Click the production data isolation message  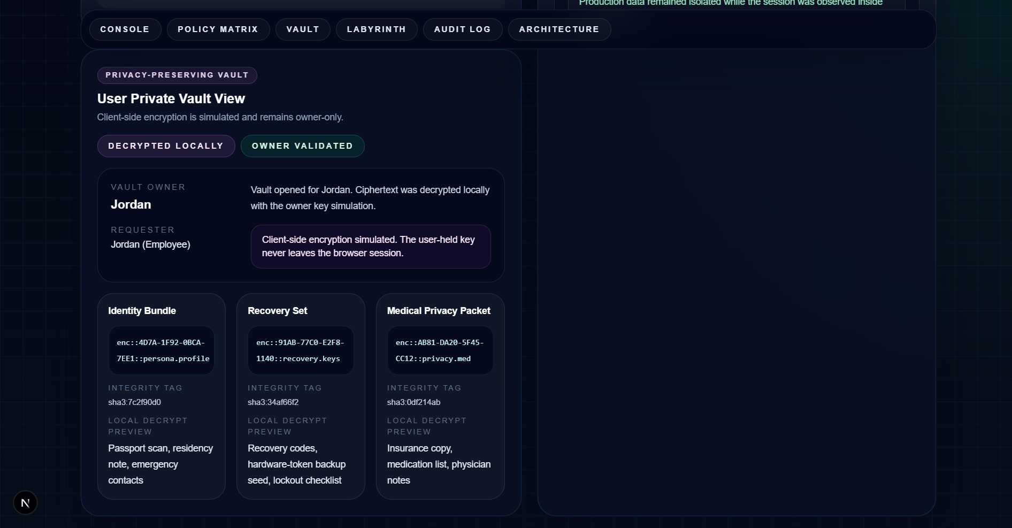click(731, 3)
